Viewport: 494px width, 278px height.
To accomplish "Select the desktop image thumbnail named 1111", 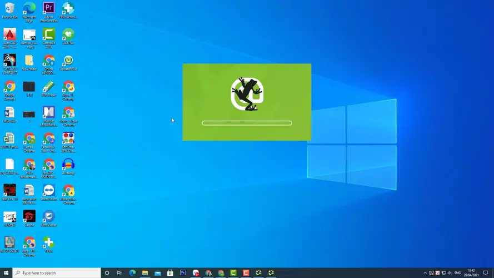I will coord(29,88).
